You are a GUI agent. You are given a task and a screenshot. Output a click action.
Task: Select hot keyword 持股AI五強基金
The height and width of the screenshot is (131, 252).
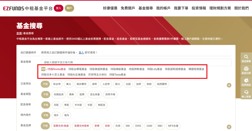tap(77, 75)
